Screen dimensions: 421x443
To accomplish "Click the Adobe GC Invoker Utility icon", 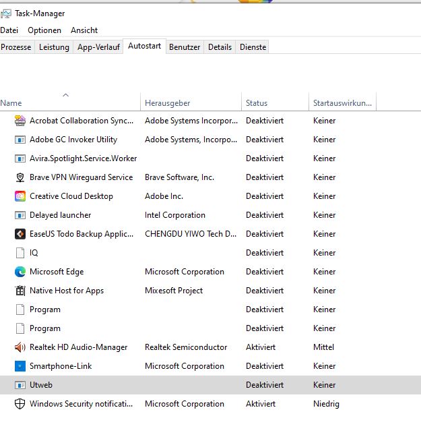I will click(x=20, y=140).
